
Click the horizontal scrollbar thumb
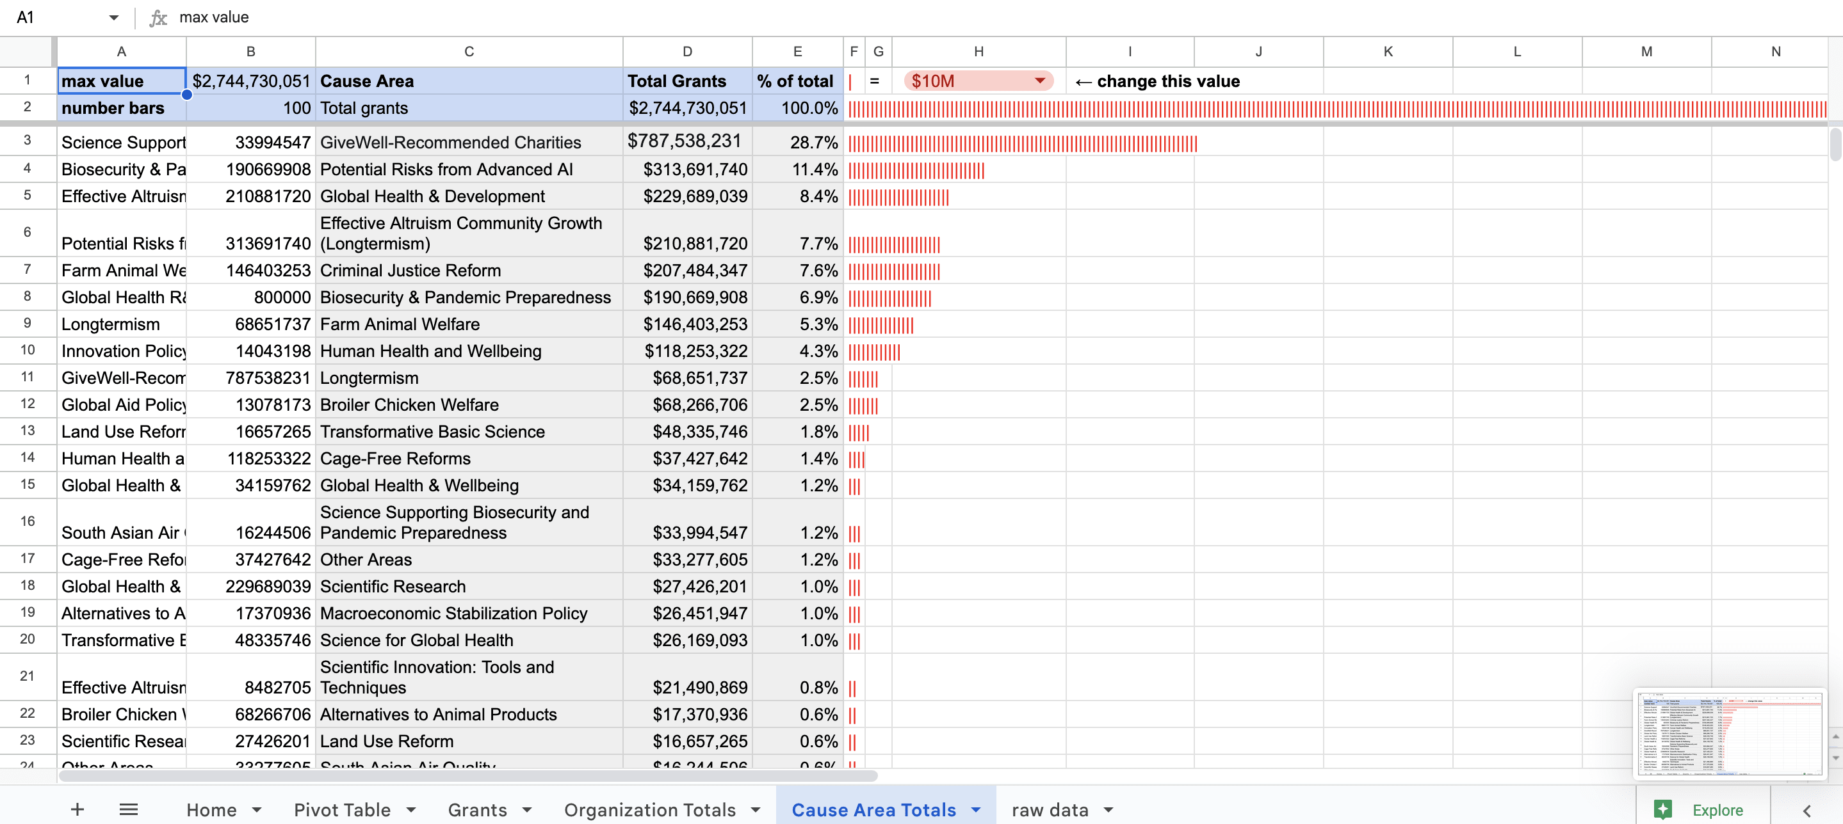[x=468, y=775]
